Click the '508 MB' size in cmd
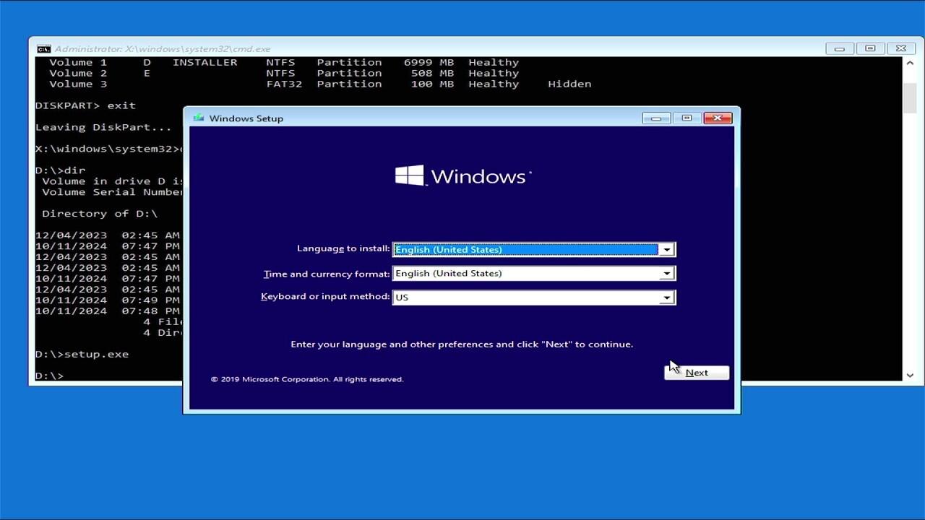The width and height of the screenshot is (925, 520). click(432, 73)
